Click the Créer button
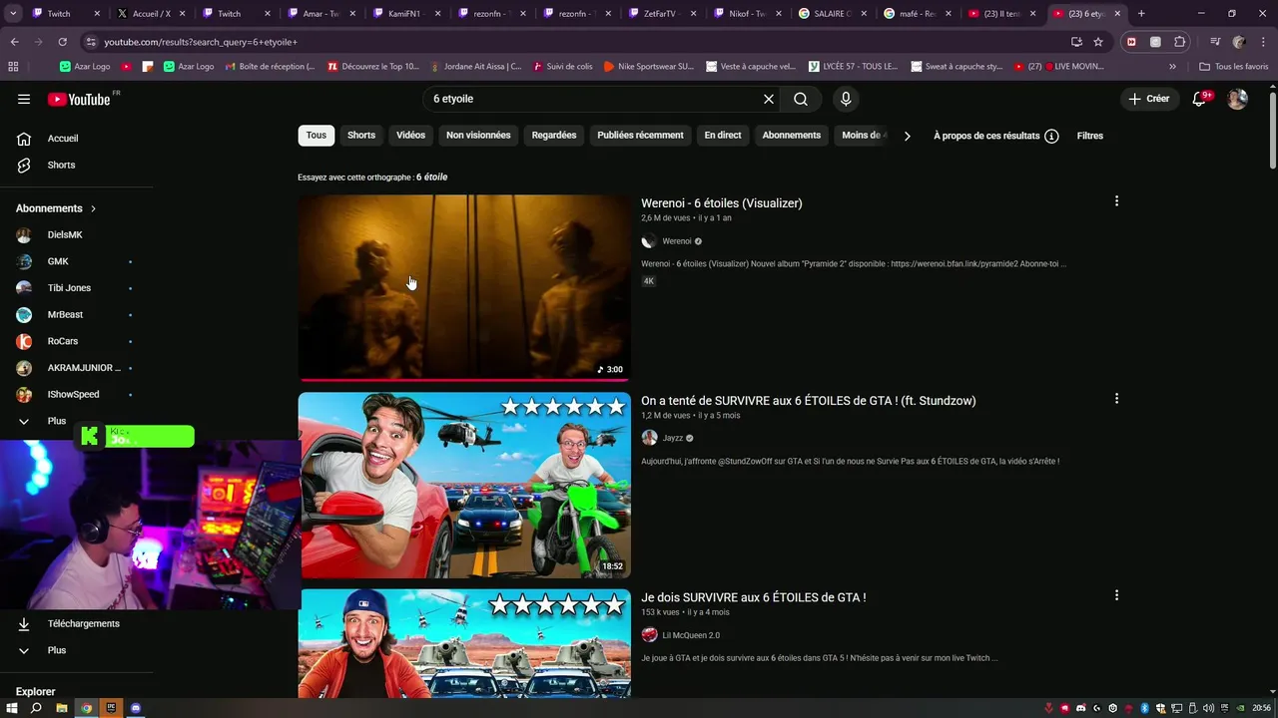1278x718 pixels. (1149, 99)
